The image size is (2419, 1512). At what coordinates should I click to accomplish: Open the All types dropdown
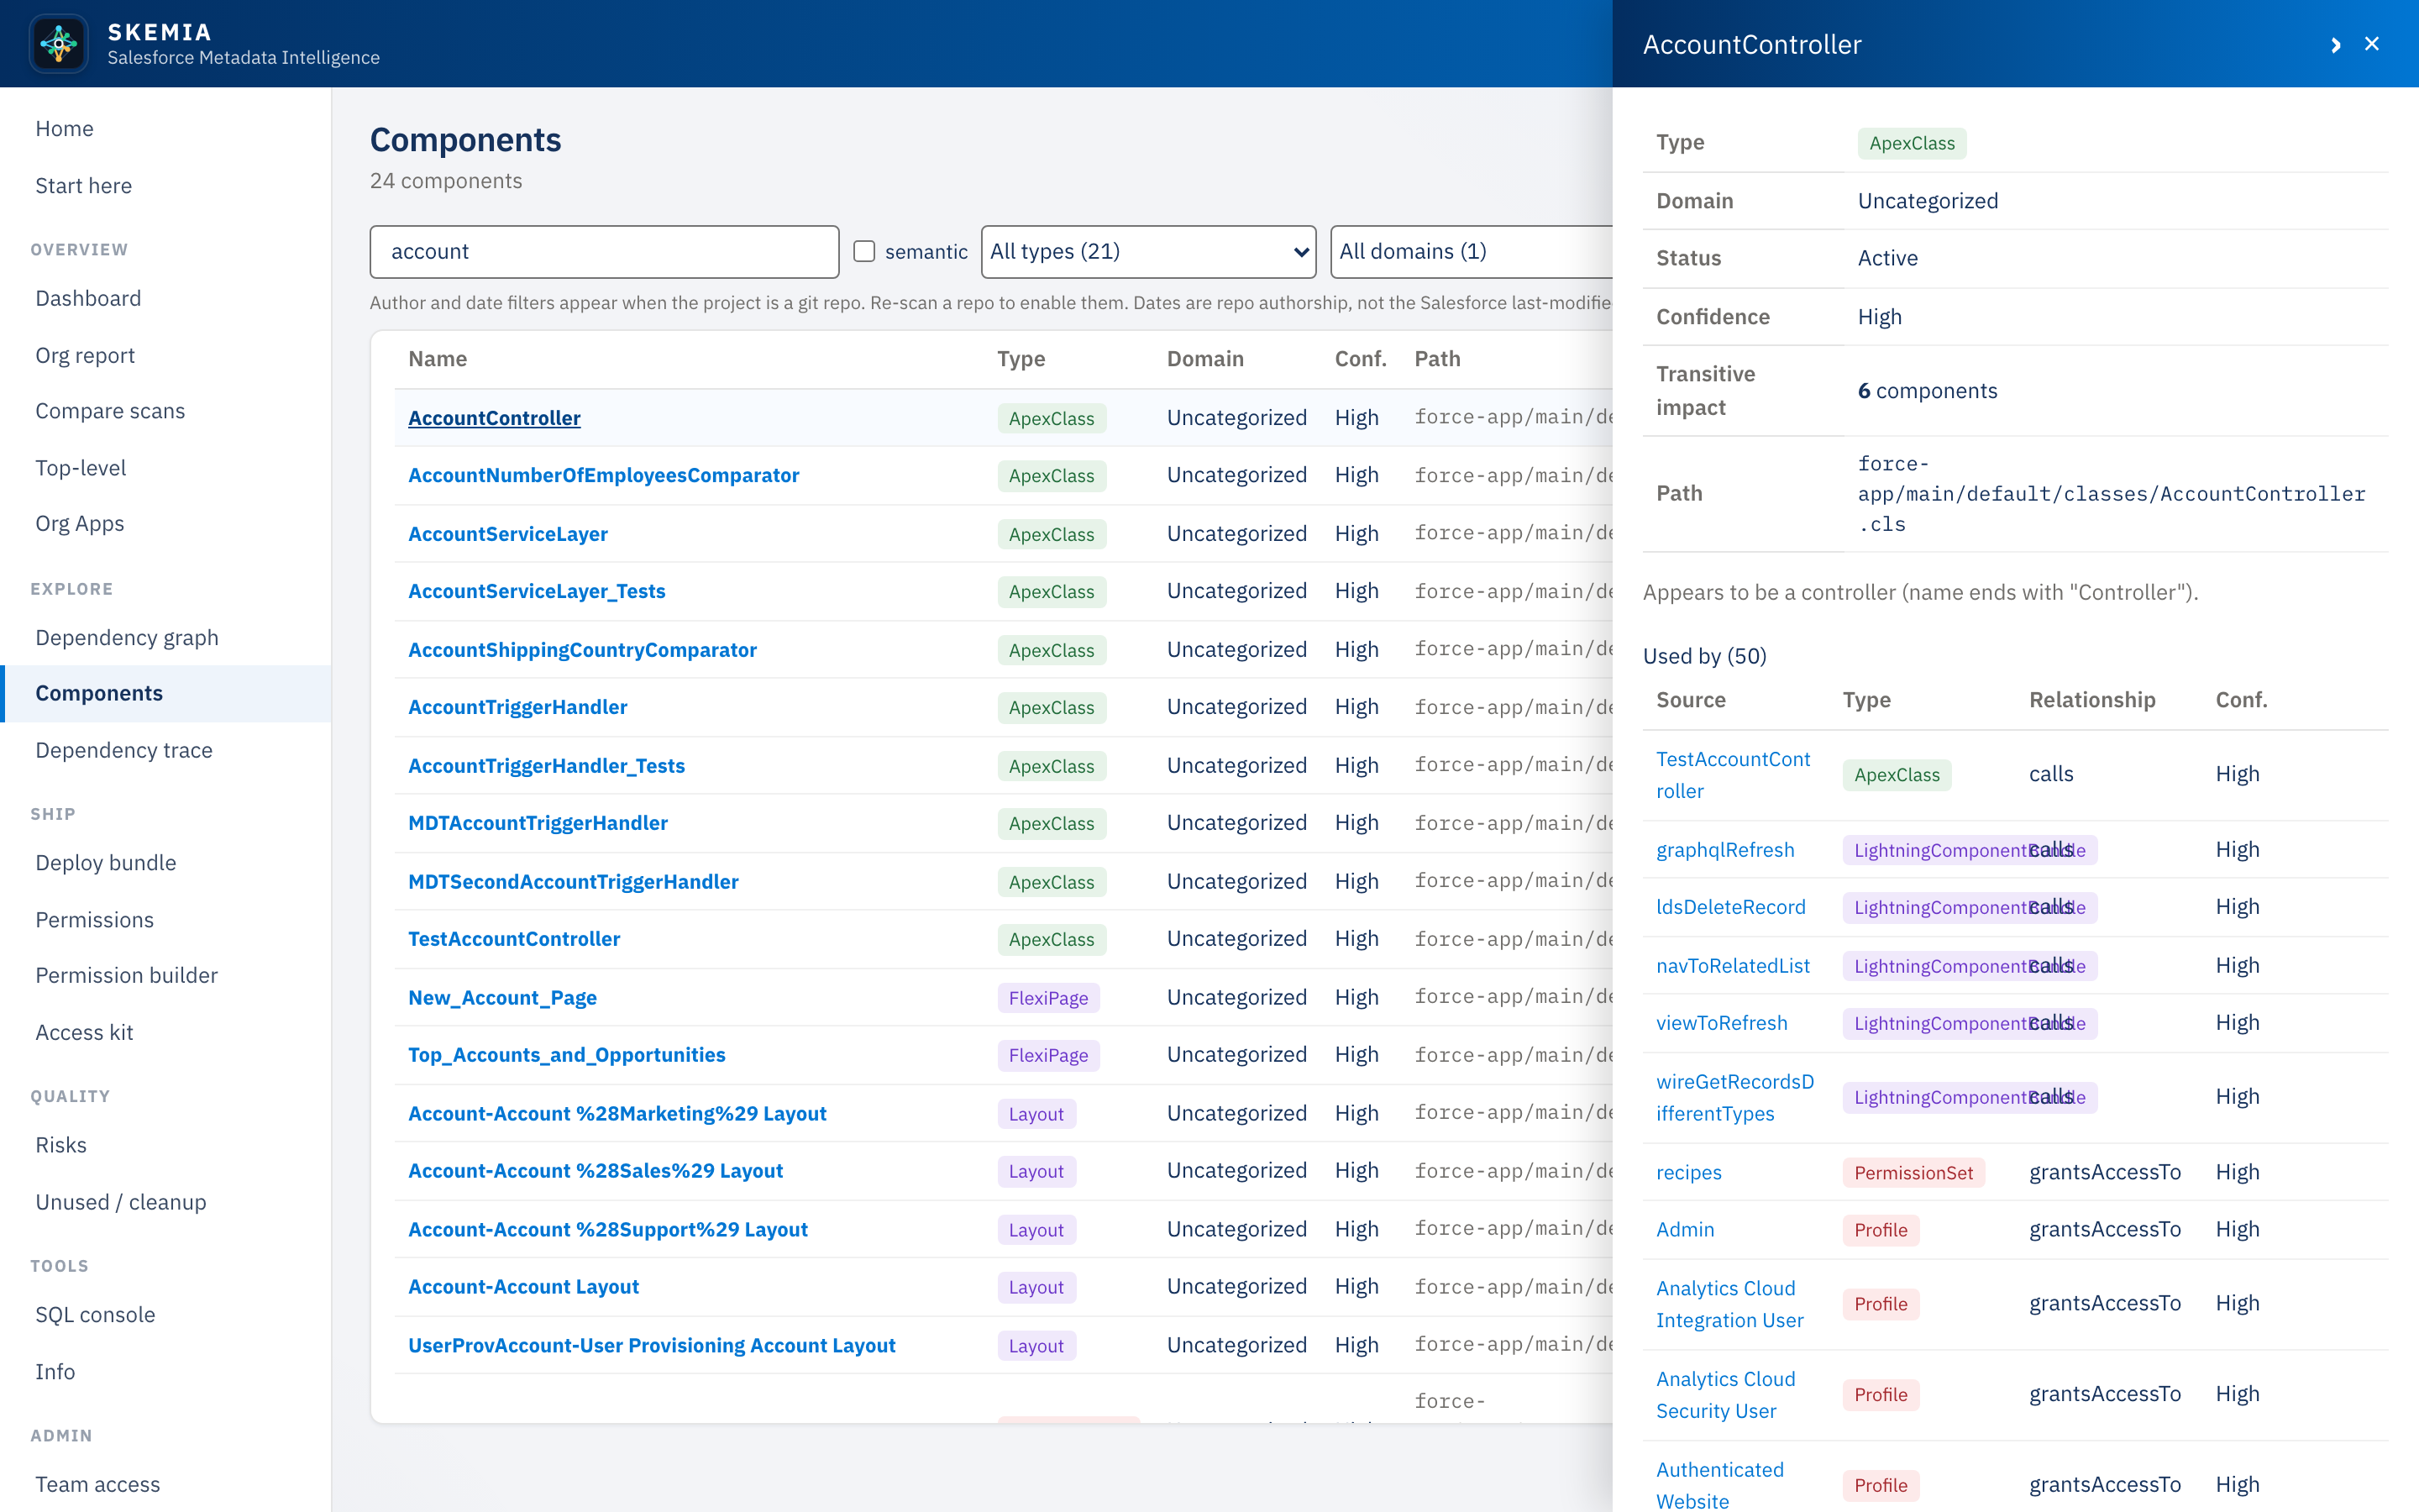1148,252
